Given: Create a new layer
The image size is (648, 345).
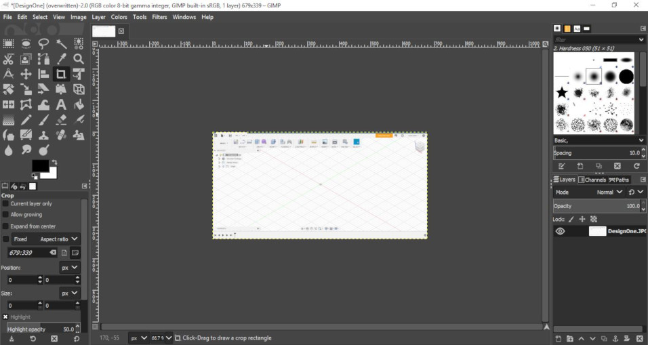Looking at the screenshot, I should [x=559, y=339].
